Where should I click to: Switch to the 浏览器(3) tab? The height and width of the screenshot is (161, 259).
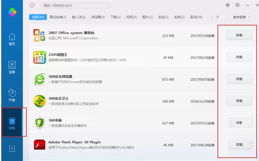98,17
